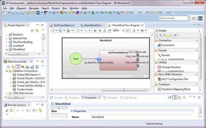The height and width of the screenshot is (128, 206).
Task: Select the Connection tool in Palette
Action: (166, 45)
